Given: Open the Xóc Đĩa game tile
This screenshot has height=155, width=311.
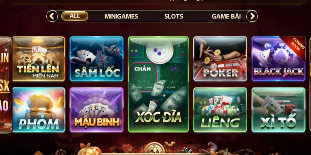Looking at the screenshot, I should 158,84.
